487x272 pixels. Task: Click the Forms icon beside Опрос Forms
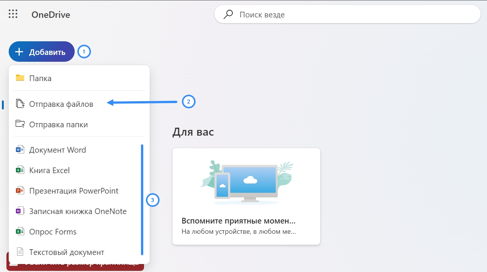(20, 231)
